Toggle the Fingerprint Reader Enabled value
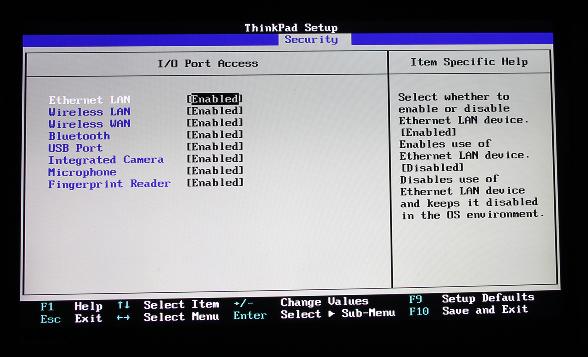This screenshot has width=588, height=357. point(215,183)
